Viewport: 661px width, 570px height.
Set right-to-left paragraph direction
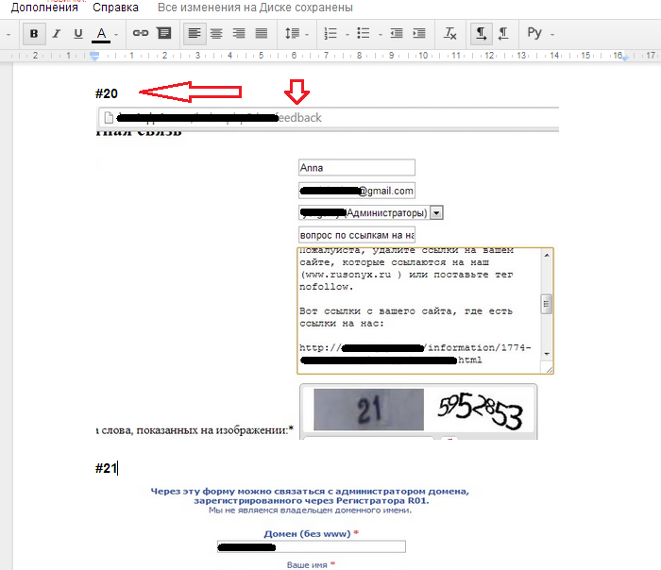coord(503,33)
